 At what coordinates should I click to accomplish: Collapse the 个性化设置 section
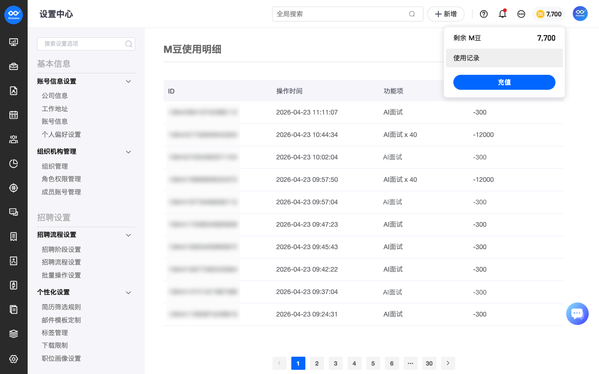(x=129, y=292)
